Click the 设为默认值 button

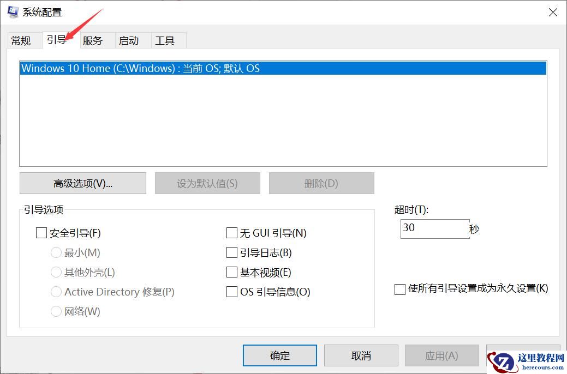click(207, 183)
